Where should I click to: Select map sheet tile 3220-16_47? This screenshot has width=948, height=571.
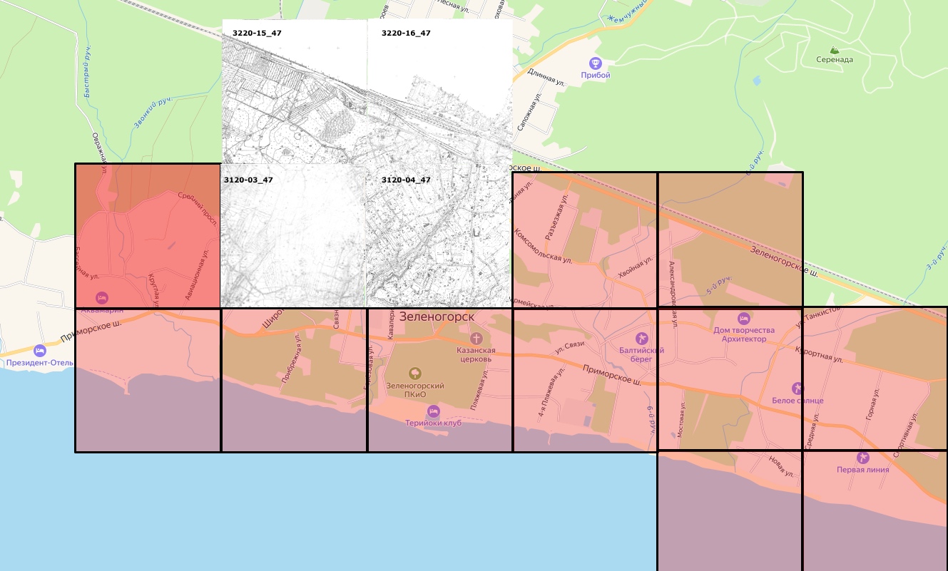coord(439,93)
